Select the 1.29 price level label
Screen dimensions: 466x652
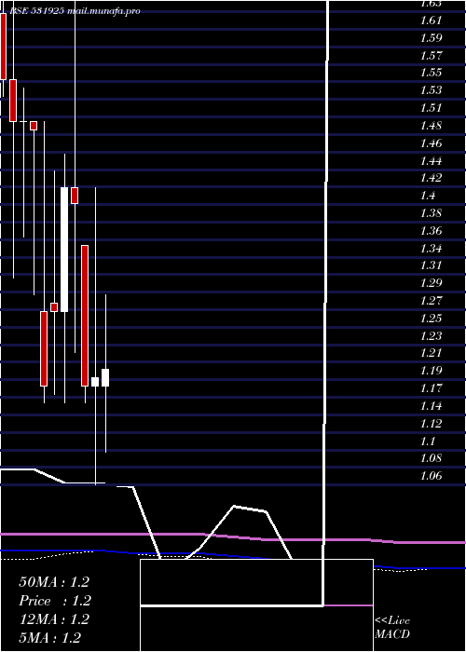click(432, 283)
